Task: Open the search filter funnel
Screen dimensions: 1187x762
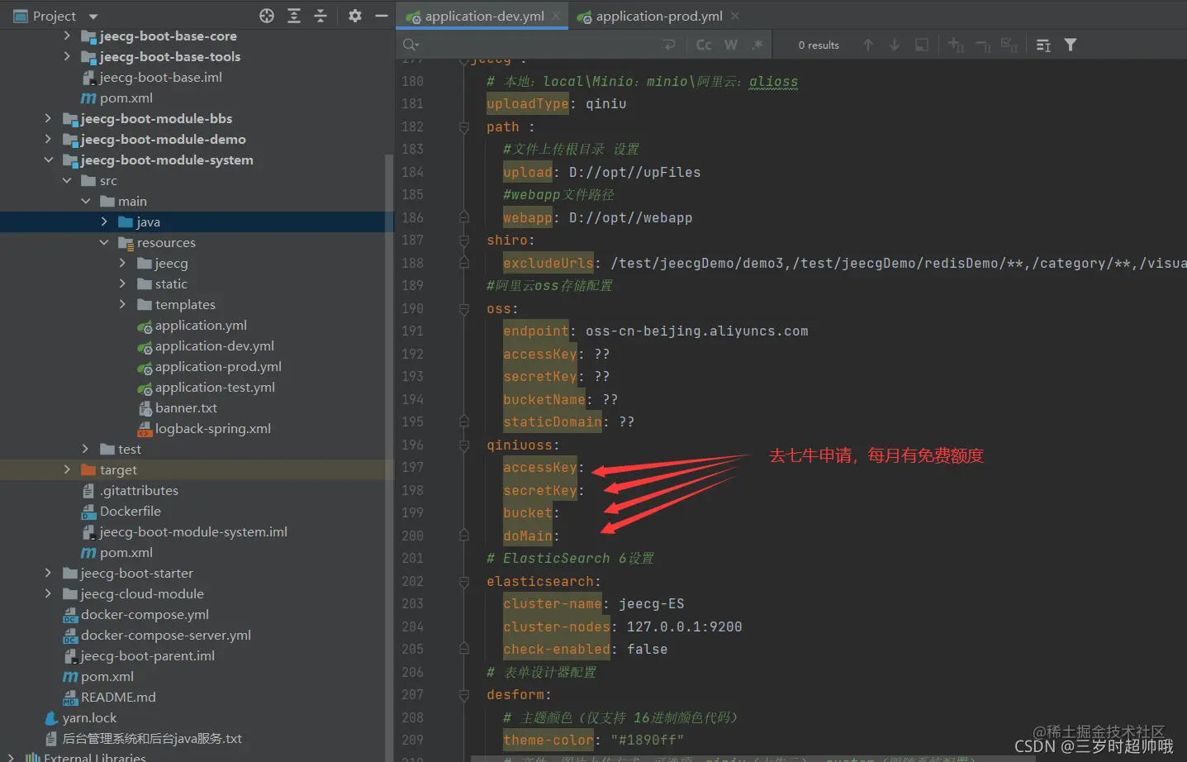Action: [1071, 45]
